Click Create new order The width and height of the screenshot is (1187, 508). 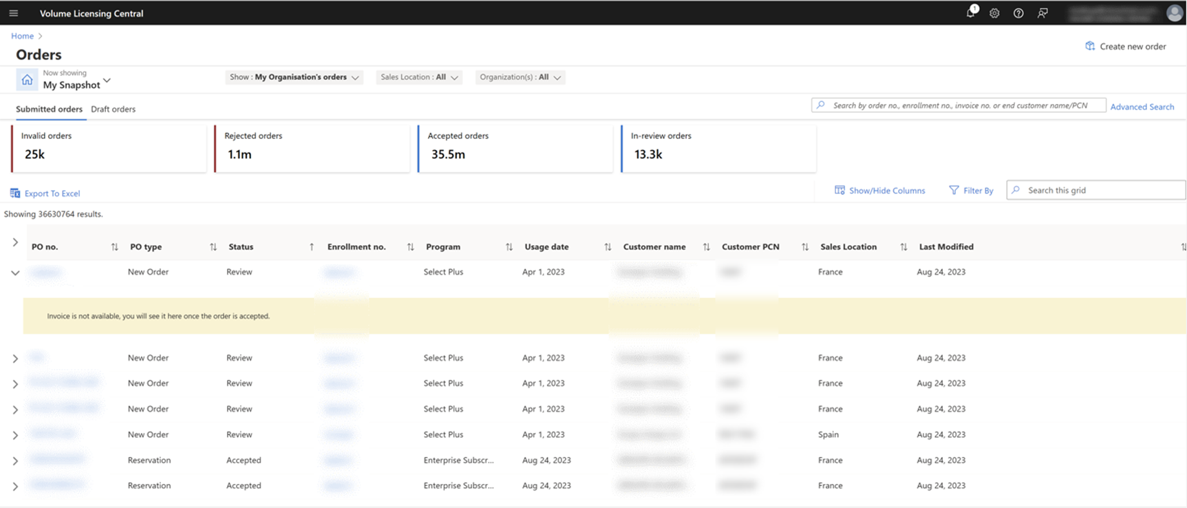pos(1126,46)
